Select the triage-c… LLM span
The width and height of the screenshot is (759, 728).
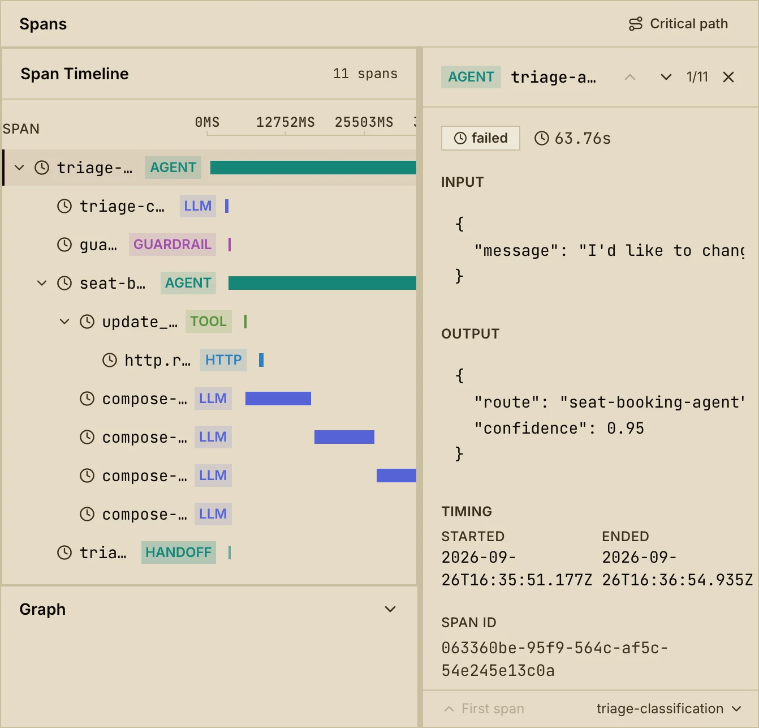(209, 206)
